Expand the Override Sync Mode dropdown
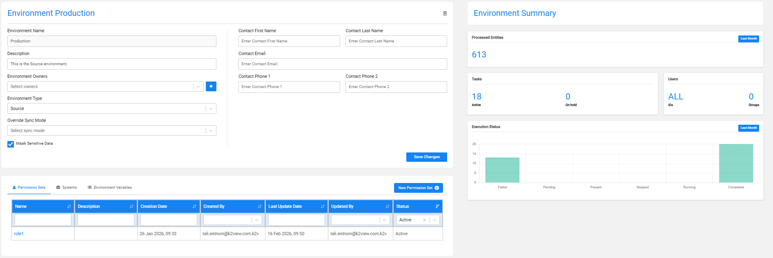Viewport: 773px width, 258px height. [x=111, y=130]
